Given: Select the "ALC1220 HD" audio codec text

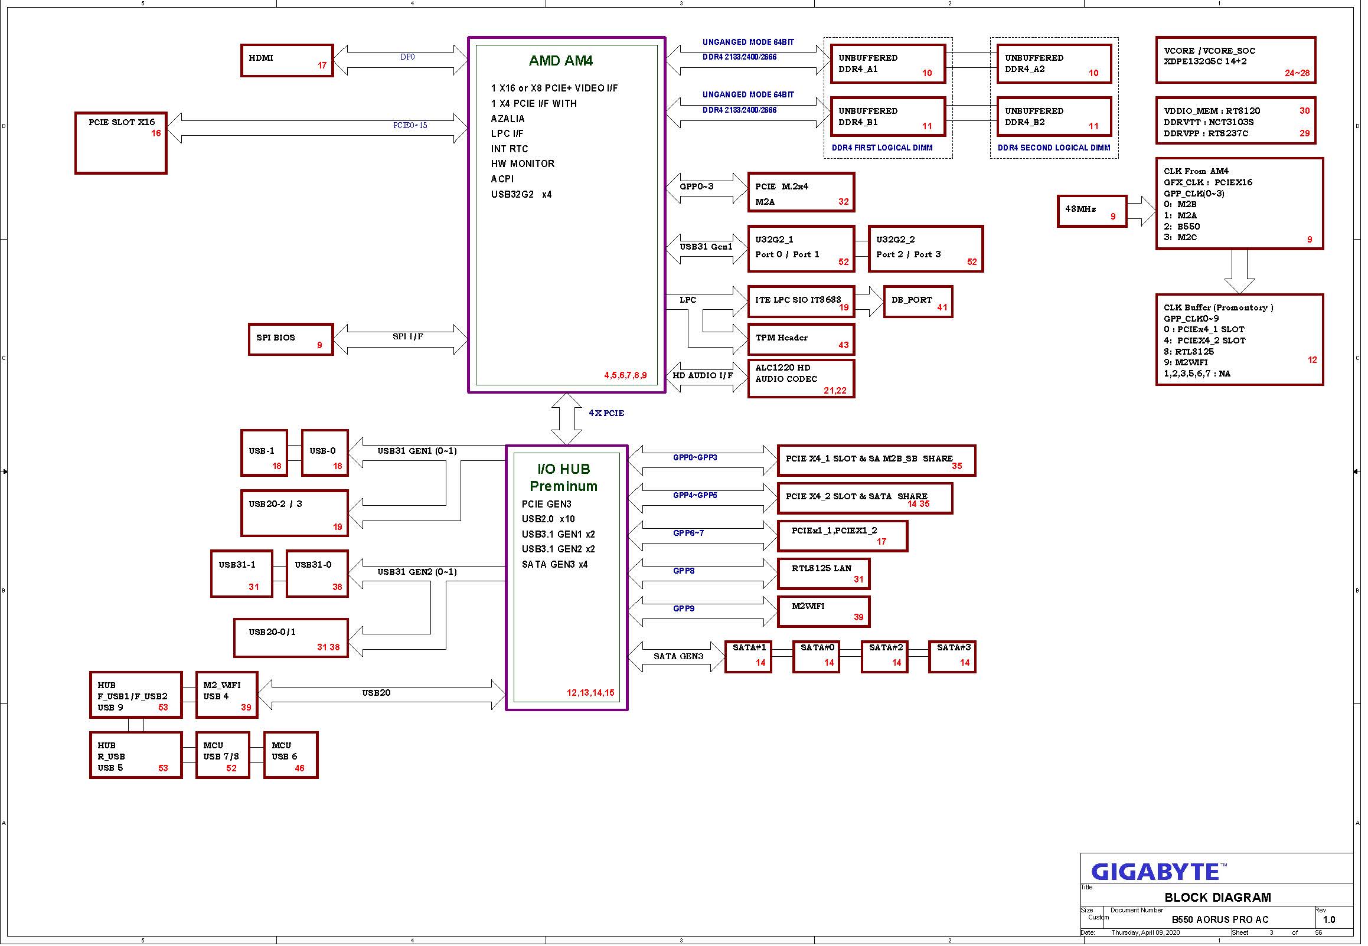Looking at the screenshot, I should click(782, 368).
